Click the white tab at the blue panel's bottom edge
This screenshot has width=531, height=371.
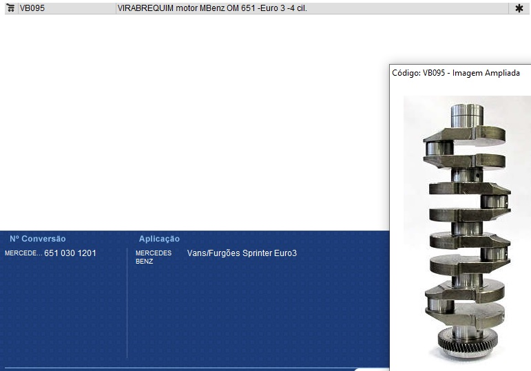click(372, 369)
